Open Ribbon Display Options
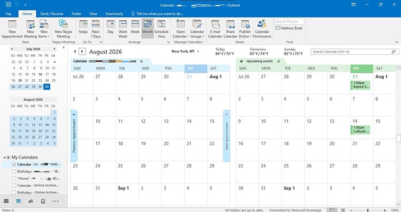This screenshot has width=401, height=212. pos(353,5)
